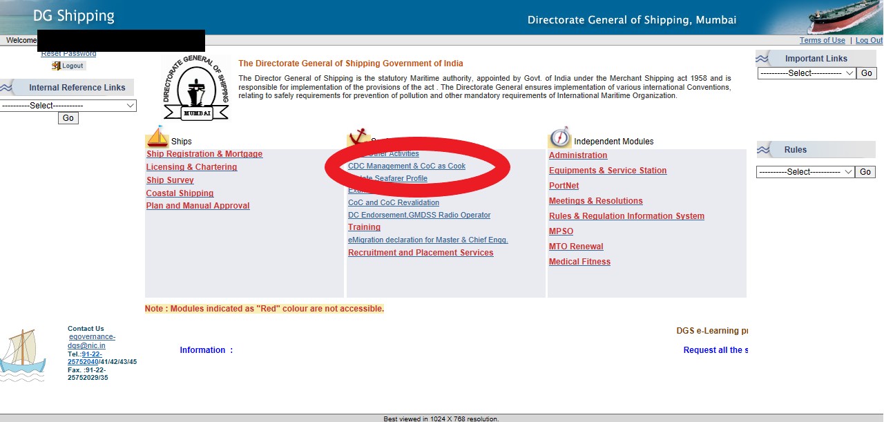Screen dimensions: 884x422
Task: Click Go next to Important Links dropdown
Action: tap(867, 73)
